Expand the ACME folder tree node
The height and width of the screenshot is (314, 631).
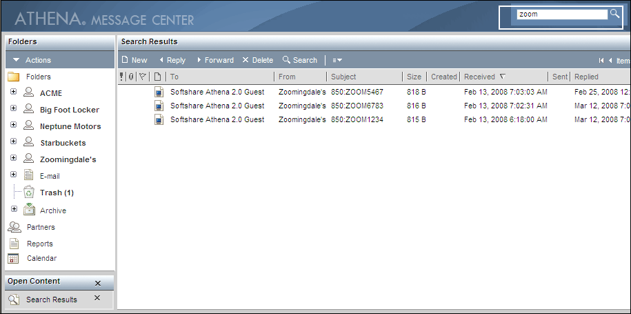(x=13, y=92)
